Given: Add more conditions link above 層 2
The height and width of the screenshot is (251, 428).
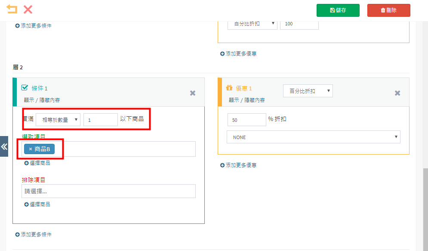Looking at the screenshot, I should (33, 26).
